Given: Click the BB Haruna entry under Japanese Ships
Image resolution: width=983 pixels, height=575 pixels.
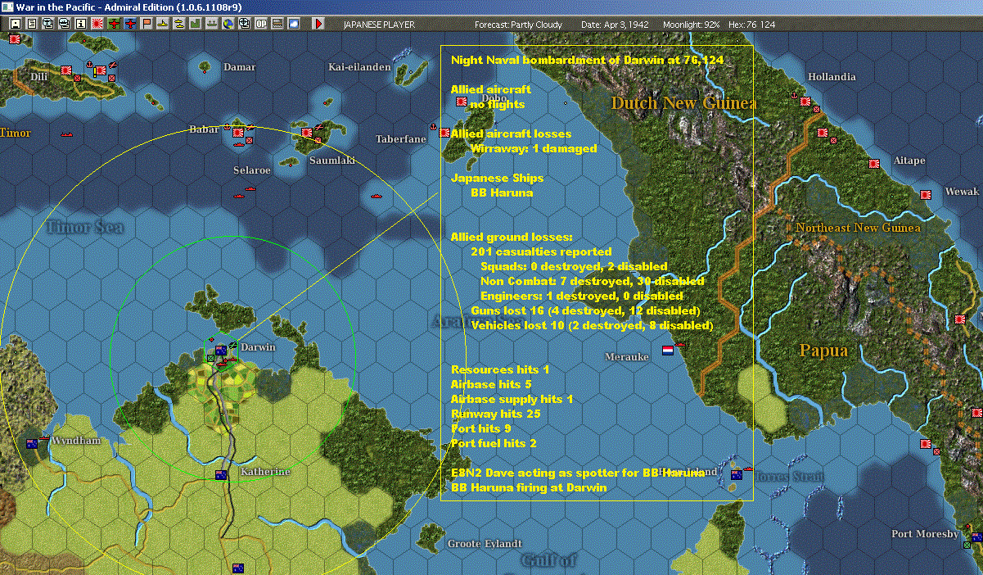Looking at the screenshot, I should (502, 192).
